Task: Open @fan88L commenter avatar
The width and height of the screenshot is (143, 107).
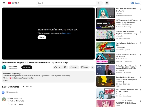Action: pos(4,100)
